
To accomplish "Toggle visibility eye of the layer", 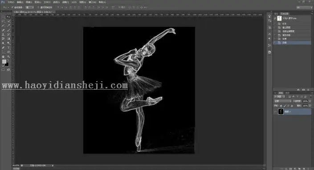I will 275,112.
